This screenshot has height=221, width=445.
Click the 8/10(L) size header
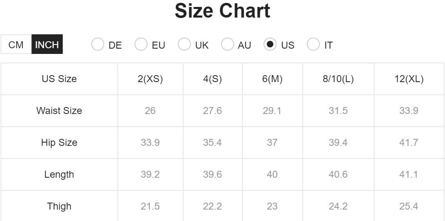point(338,79)
